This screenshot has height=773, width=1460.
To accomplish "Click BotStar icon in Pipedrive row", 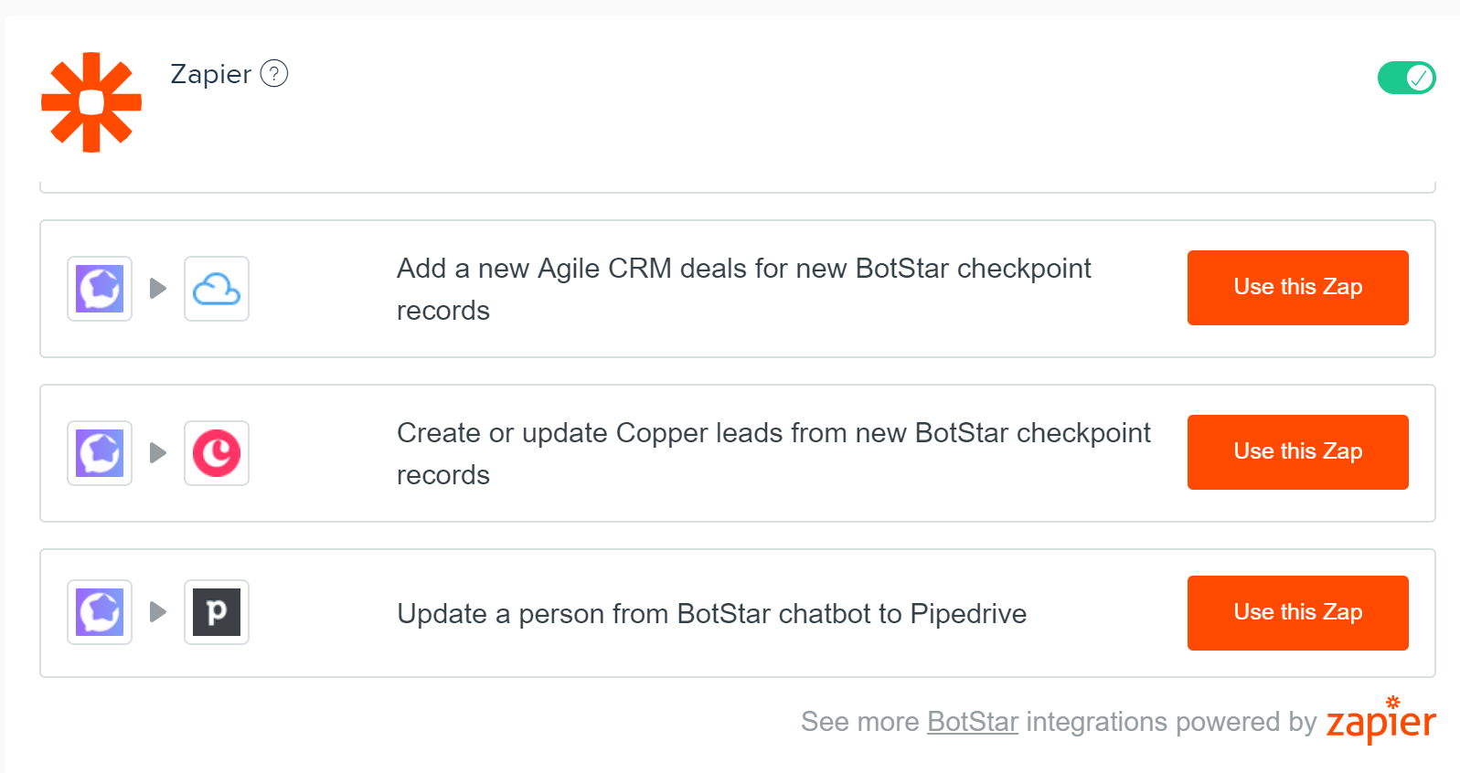I will (x=100, y=612).
